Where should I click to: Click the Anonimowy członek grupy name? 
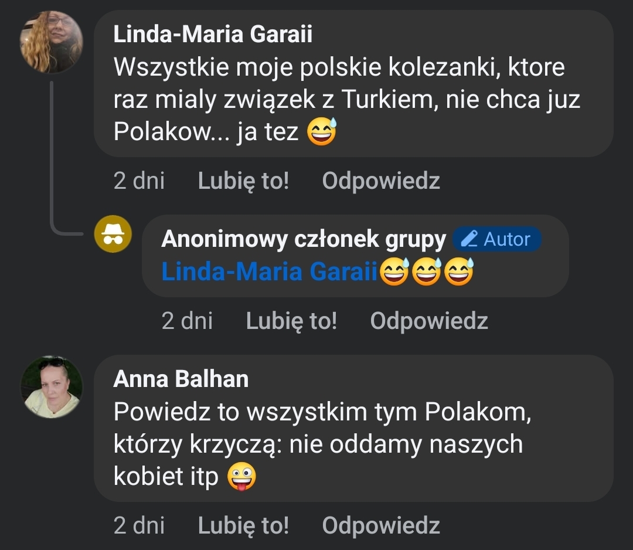click(x=303, y=239)
